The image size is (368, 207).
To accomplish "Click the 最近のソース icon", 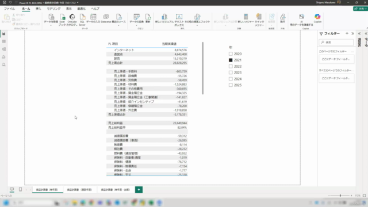I will [119, 17].
